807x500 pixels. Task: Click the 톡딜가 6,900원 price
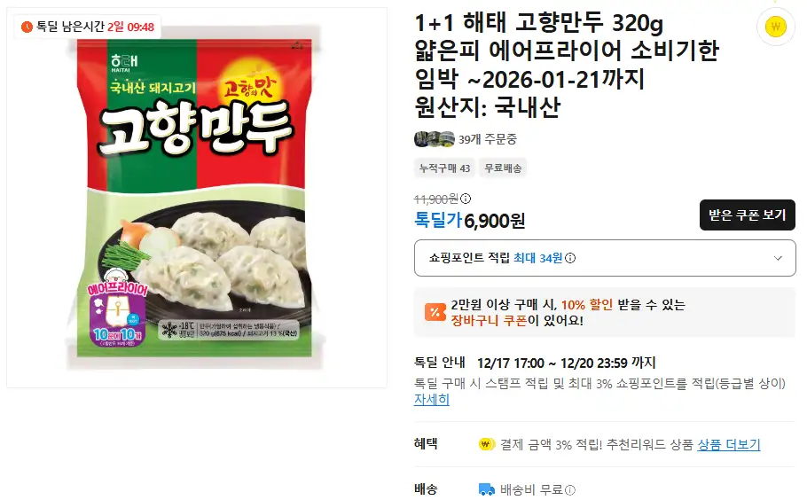click(469, 221)
